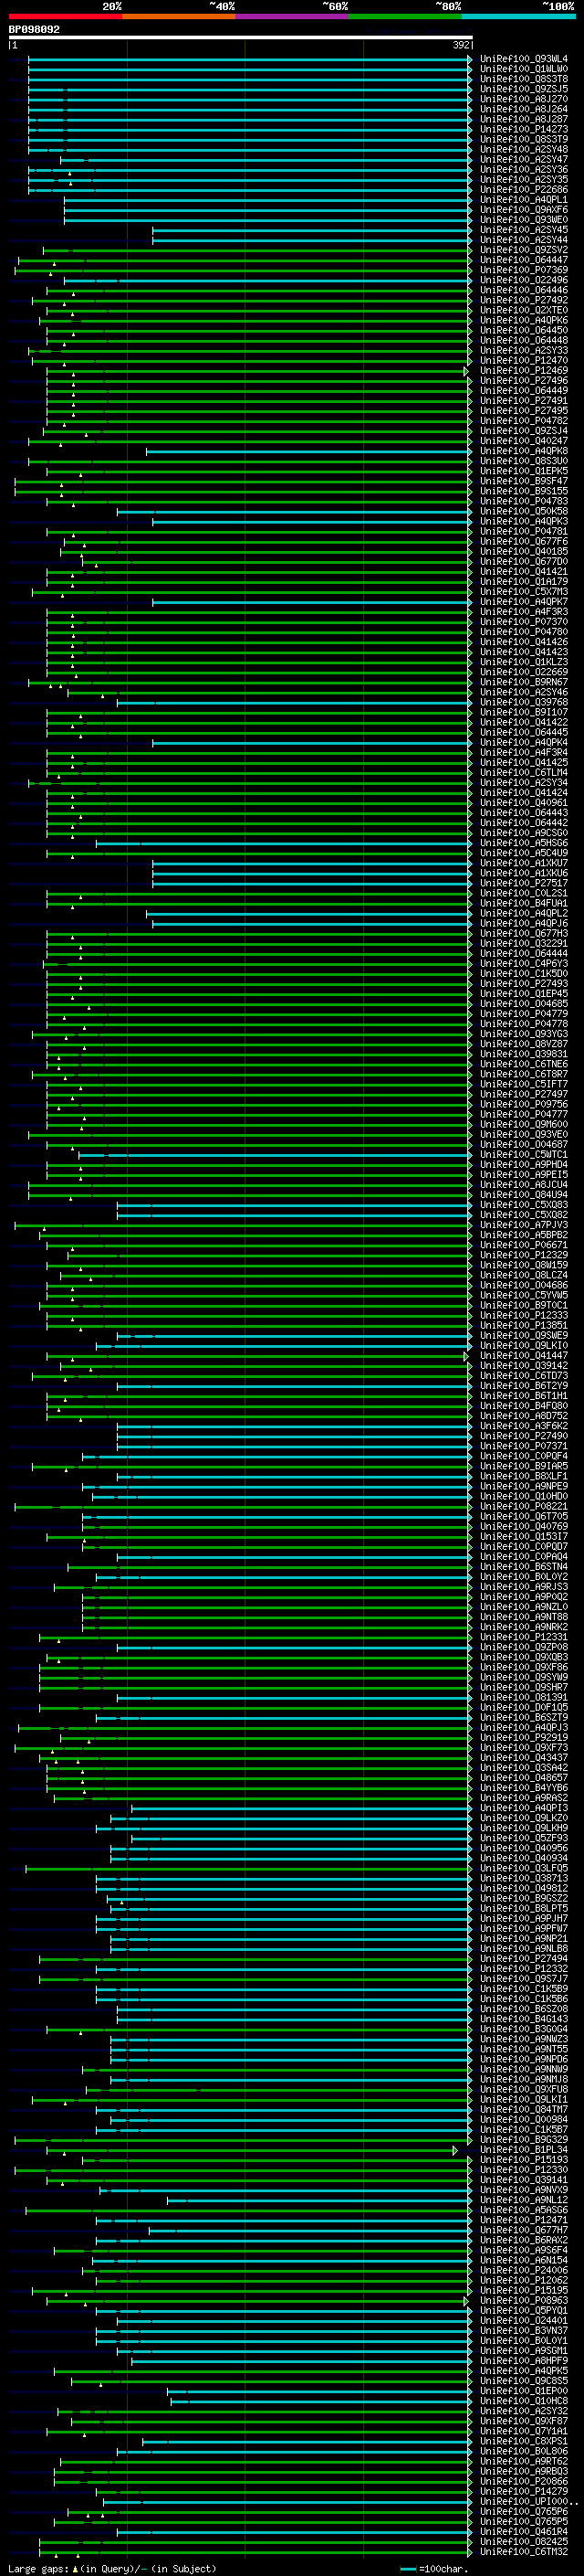
Task: Click hit UniRef100_P27490
Action: coord(524,1436)
